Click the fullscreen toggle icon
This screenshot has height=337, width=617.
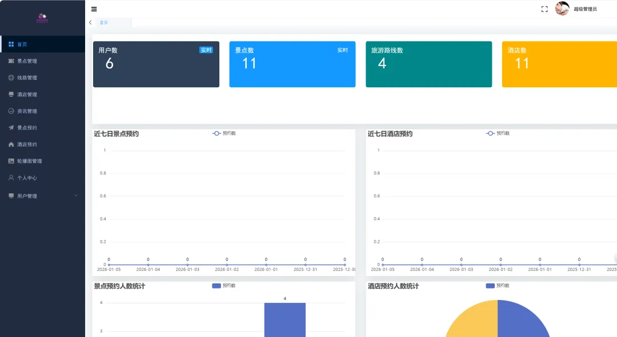coord(544,9)
